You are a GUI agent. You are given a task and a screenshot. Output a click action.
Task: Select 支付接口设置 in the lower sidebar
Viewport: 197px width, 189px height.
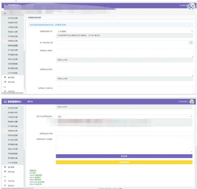13,140
